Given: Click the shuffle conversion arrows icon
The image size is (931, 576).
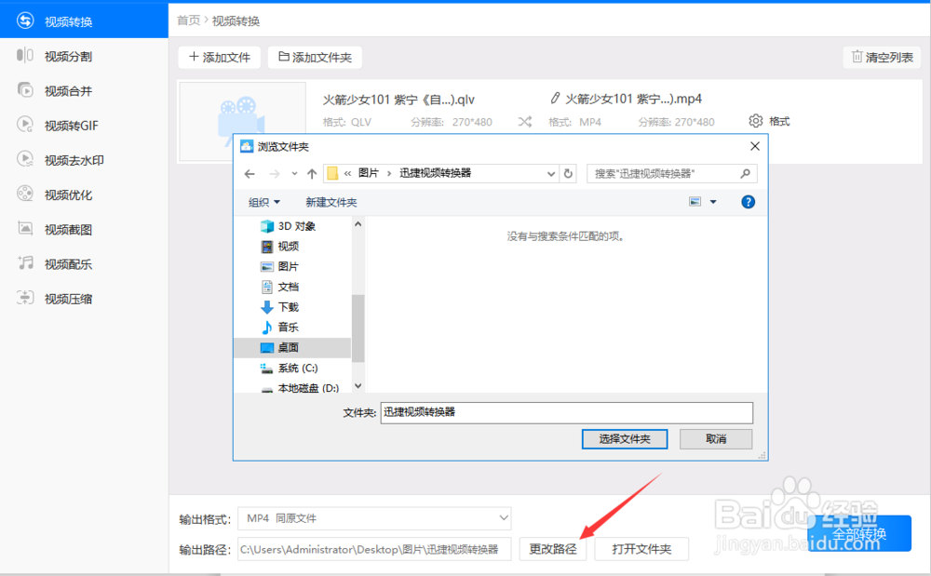Looking at the screenshot, I should [525, 122].
